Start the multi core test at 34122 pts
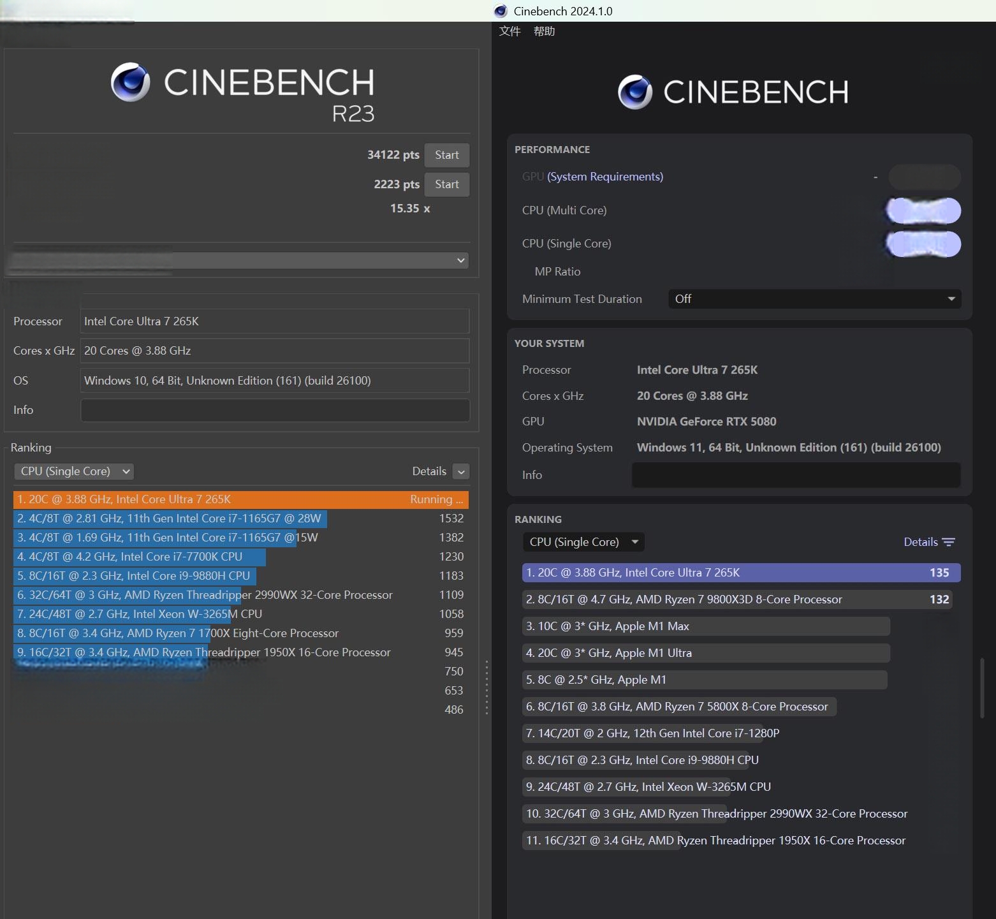996x919 pixels. (x=447, y=155)
